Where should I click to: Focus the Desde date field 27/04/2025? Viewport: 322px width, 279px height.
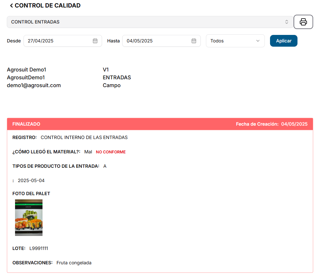pos(63,41)
